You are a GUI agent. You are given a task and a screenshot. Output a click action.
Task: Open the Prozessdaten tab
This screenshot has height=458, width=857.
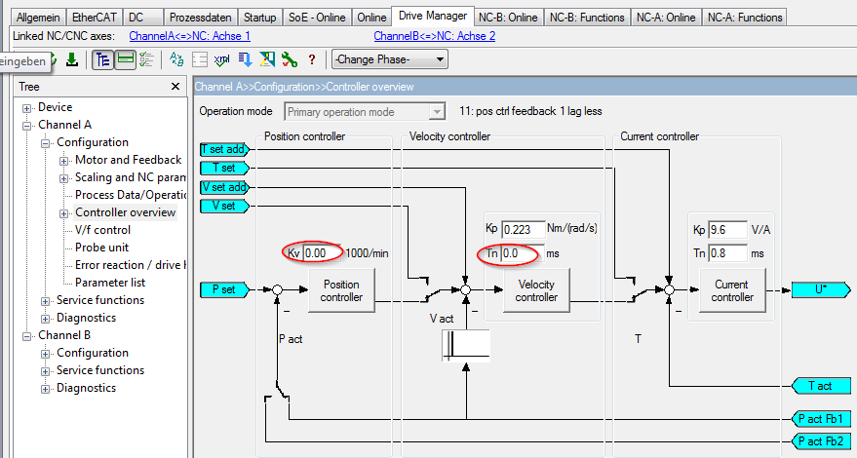pyautogui.click(x=200, y=17)
